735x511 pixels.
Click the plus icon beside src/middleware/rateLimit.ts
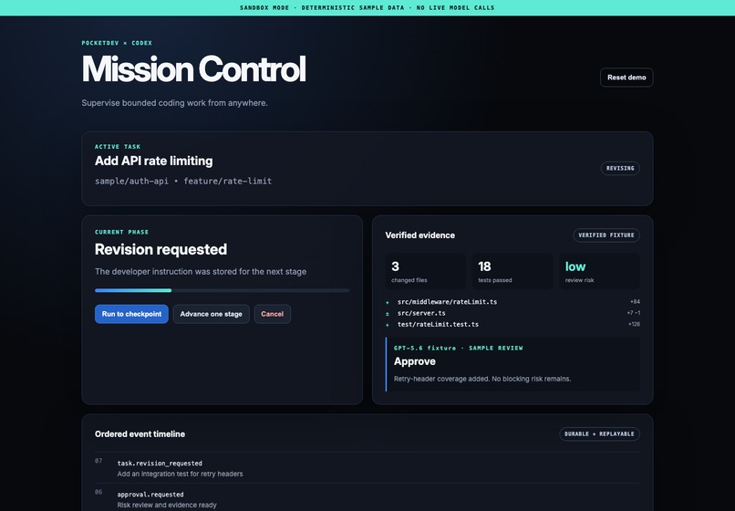point(388,302)
